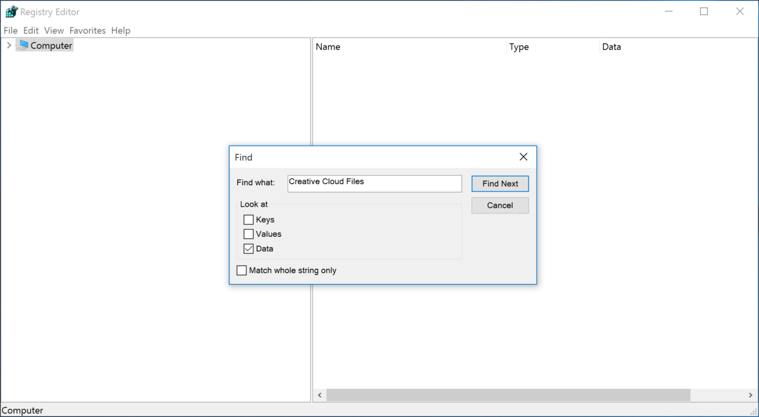Image resolution: width=759 pixels, height=417 pixels.
Task: Enable the Values checkbox
Action: click(248, 233)
